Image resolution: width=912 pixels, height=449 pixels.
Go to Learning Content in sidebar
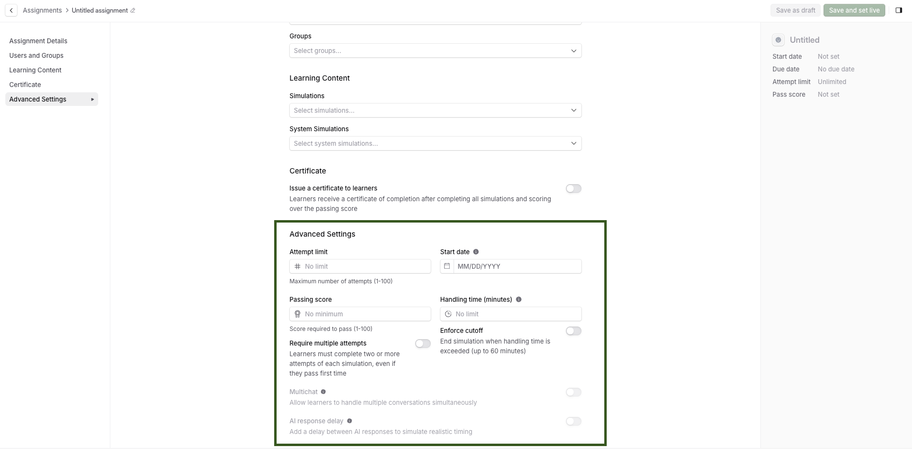click(35, 70)
